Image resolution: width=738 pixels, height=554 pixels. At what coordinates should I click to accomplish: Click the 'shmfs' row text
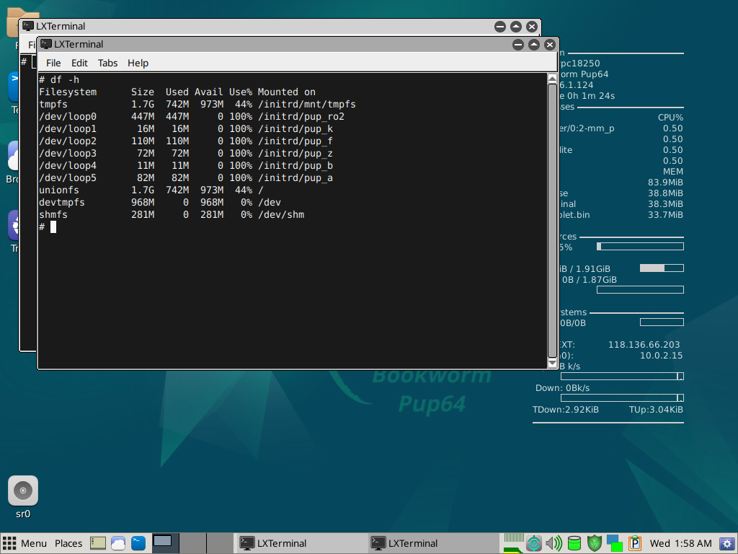53,214
